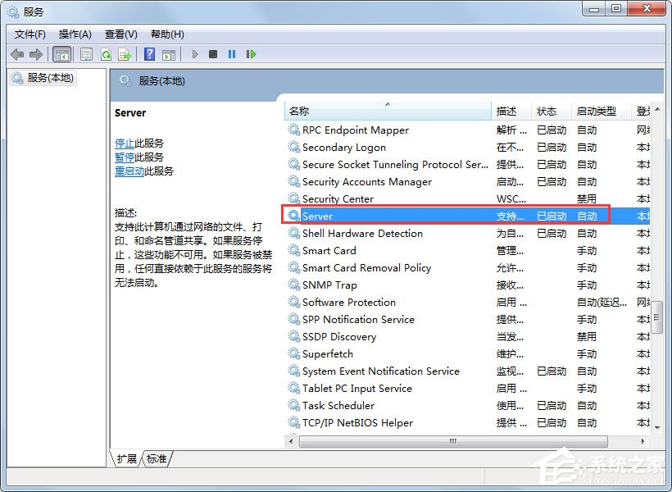Toggle the console tree pane visibility
This screenshot has height=492, width=672.
(x=62, y=54)
